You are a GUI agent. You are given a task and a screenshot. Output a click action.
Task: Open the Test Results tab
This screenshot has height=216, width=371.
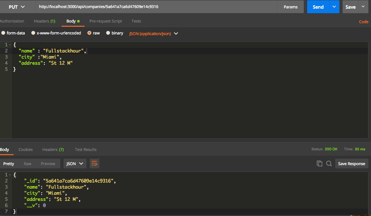pyautogui.click(x=85, y=149)
